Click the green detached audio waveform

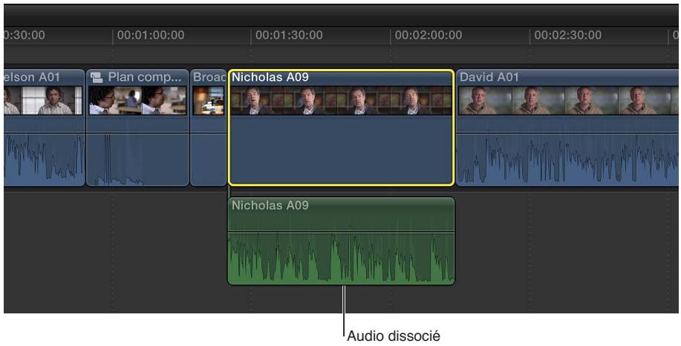click(341, 258)
